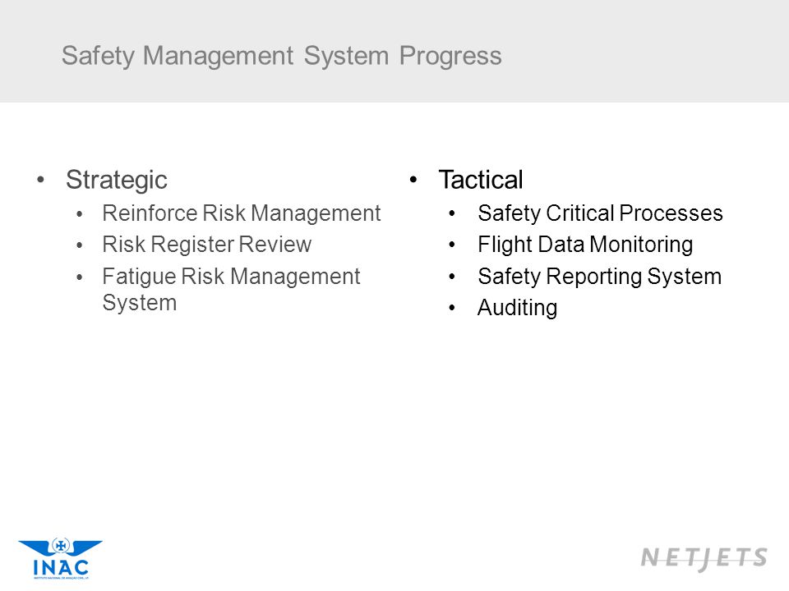Click the NETJETS logo
Screen dimensions: 789x591
(704, 558)
